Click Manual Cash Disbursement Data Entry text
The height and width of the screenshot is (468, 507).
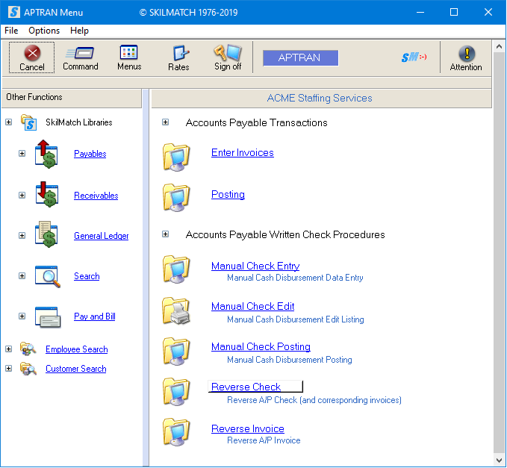tap(295, 278)
